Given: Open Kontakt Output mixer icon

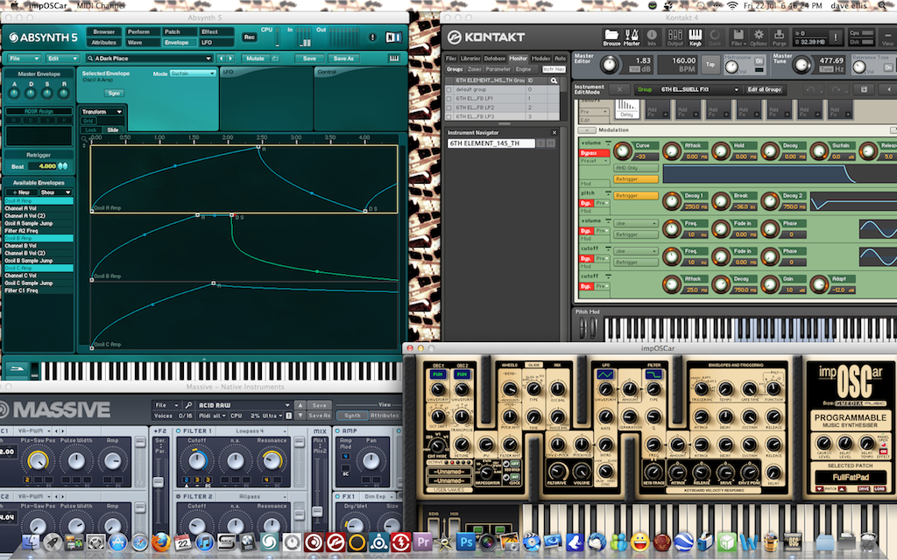Looking at the screenshot, I should pos(675,37).
